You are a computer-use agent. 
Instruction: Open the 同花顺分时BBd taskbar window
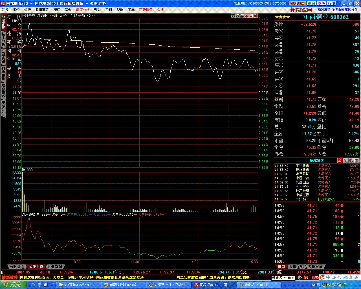[124, 285]
